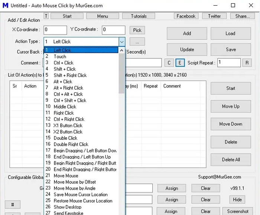Click the Start button beside the action list
This screenshot has width=260, height=215.
click(x=231, y=88)
